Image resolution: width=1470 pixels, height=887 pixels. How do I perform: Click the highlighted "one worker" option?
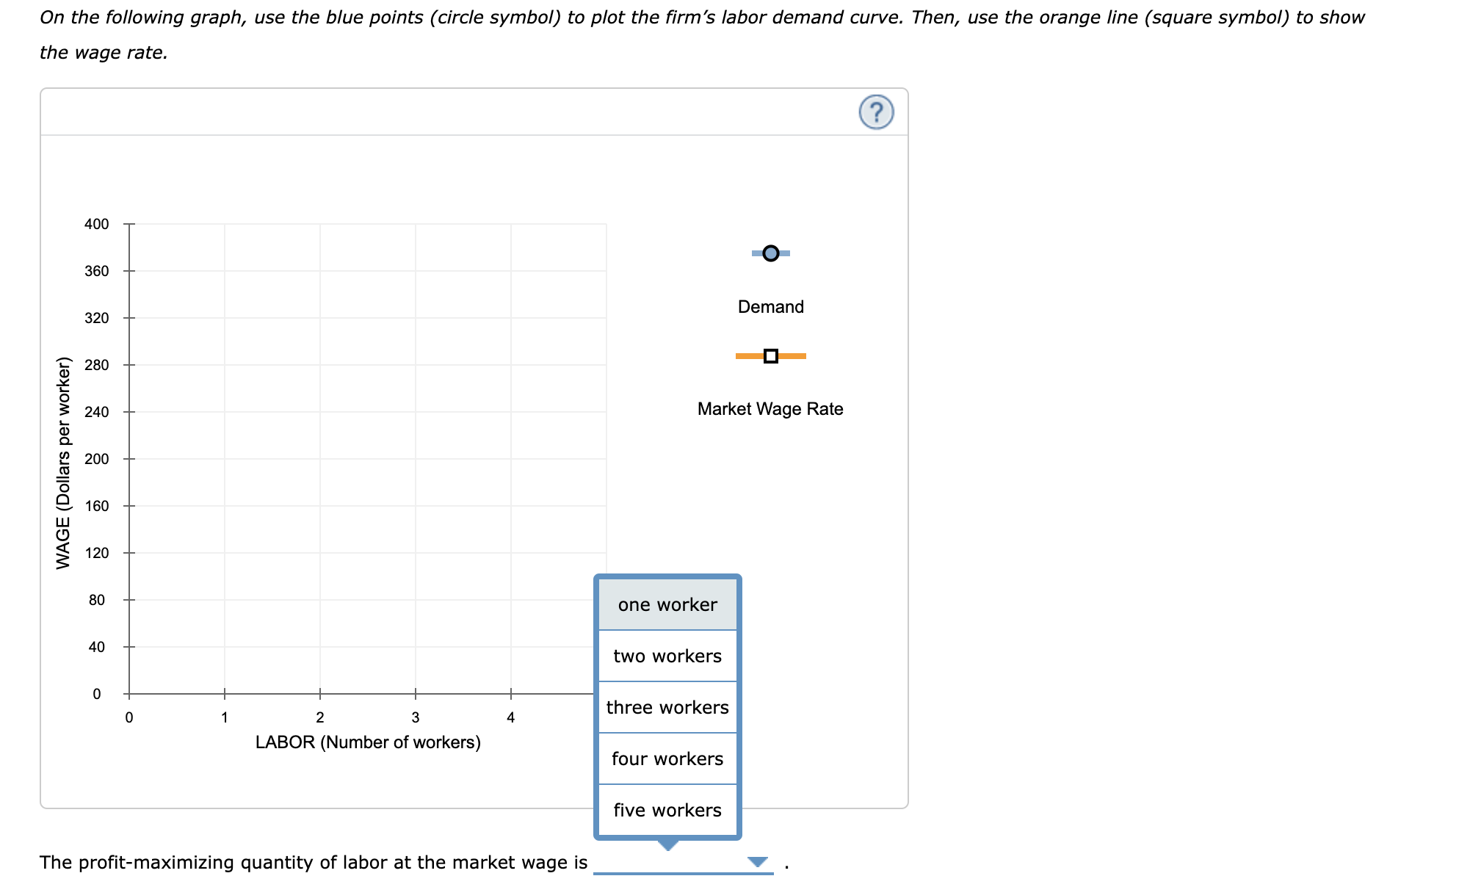point(667,604)
